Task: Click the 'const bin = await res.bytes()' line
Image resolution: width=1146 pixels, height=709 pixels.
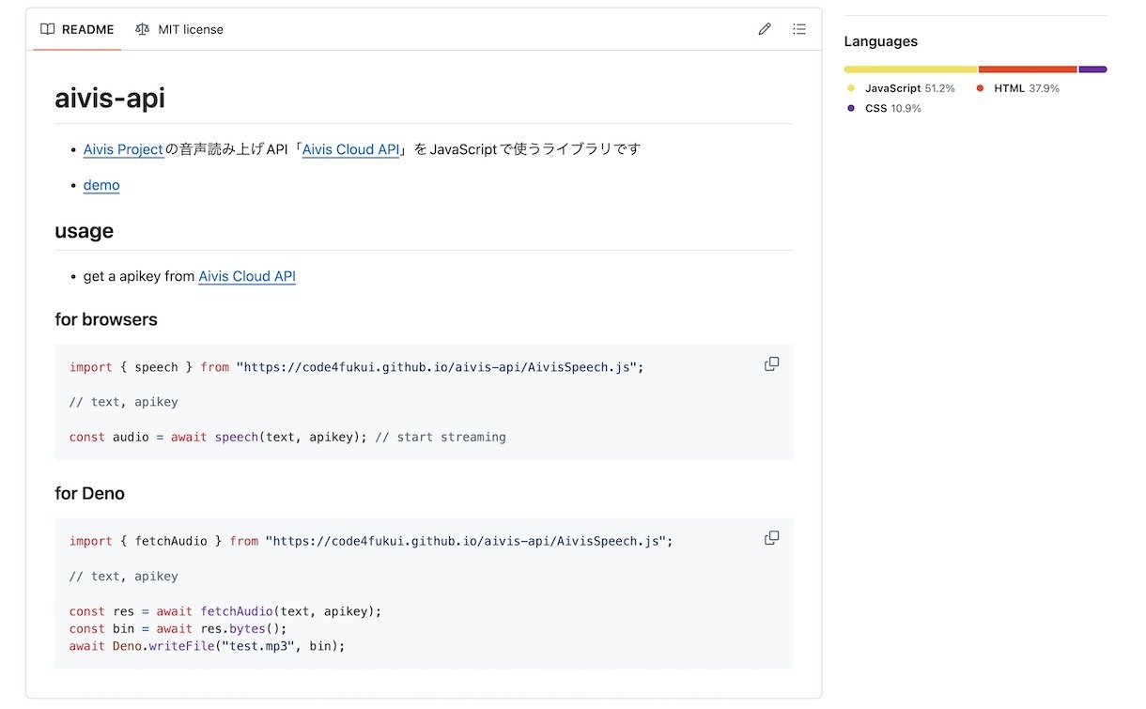Action: coord(178,628)
